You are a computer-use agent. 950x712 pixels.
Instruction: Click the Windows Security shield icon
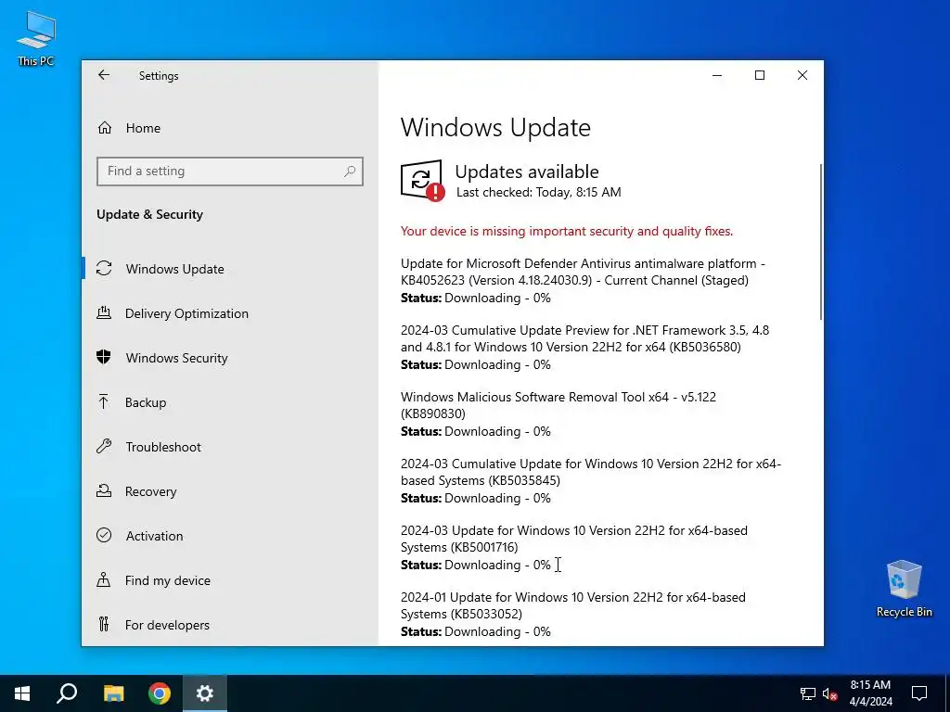[x=104, y=357]
